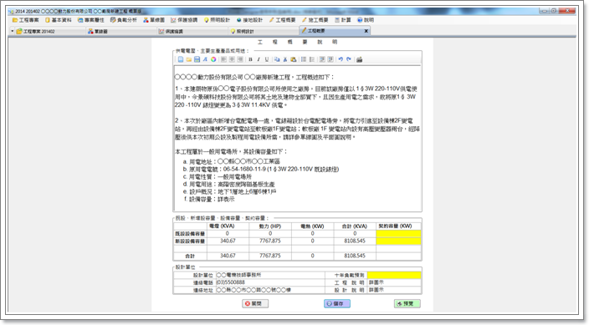Screen dimensions: 589x325
Task: Open the 保護協調 menu in the menu bar
Action: [184, 20]
